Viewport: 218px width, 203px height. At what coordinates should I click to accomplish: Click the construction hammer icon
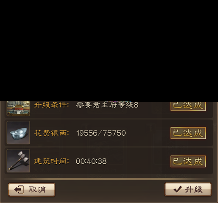pyautogui.click(x=18, y=161)
